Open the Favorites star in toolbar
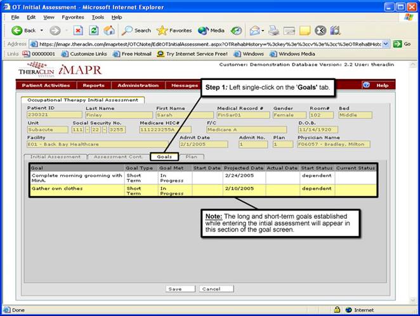The width and height of the screenshot is (420, 316). tap(174, 30)
